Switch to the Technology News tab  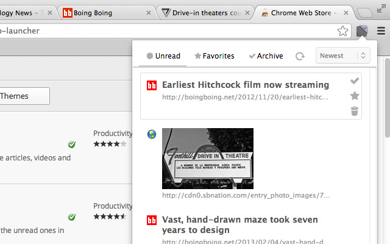click(x=27, y=13)
